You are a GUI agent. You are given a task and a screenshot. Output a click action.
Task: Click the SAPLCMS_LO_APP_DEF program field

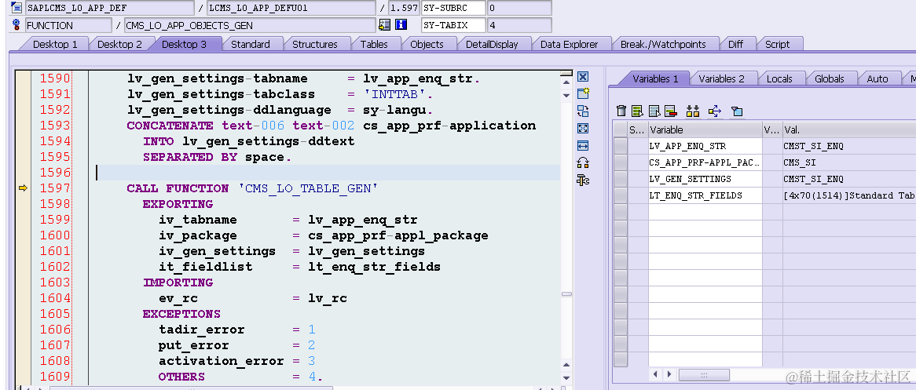click(x=109, y=8)
